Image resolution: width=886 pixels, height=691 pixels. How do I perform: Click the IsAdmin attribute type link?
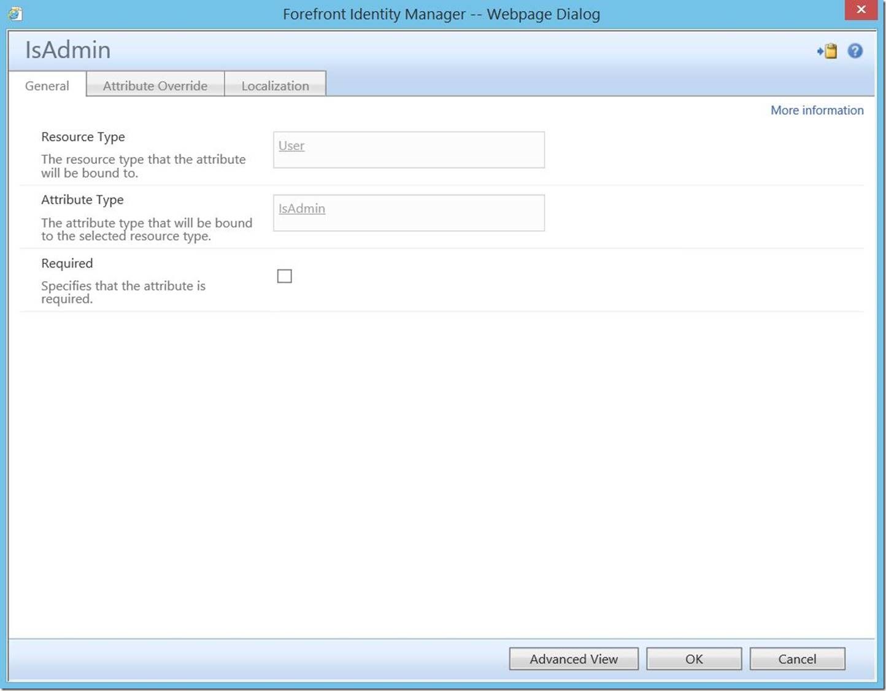[302, 209]
